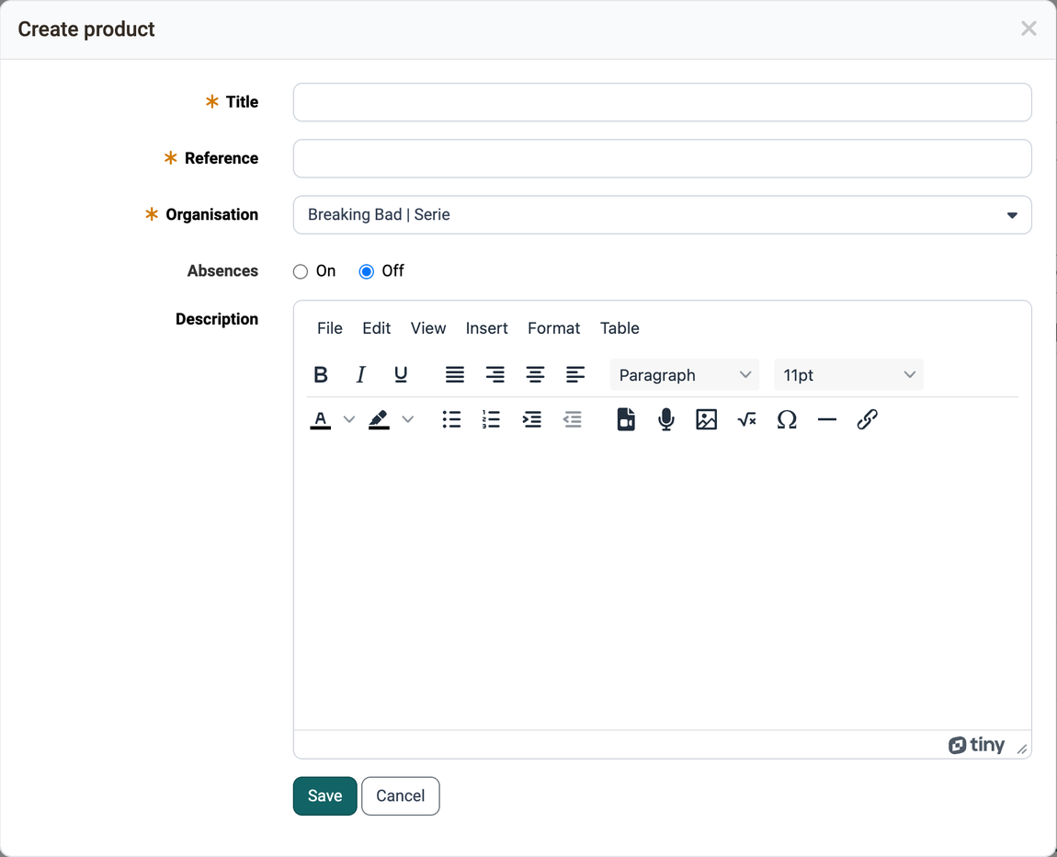Increase the paragraph indent
The image size is (1057, 857).
532,419
